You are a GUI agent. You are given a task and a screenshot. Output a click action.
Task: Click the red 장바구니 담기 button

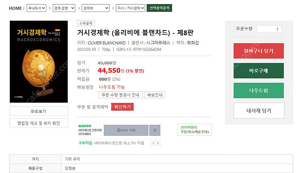(258, 51)
